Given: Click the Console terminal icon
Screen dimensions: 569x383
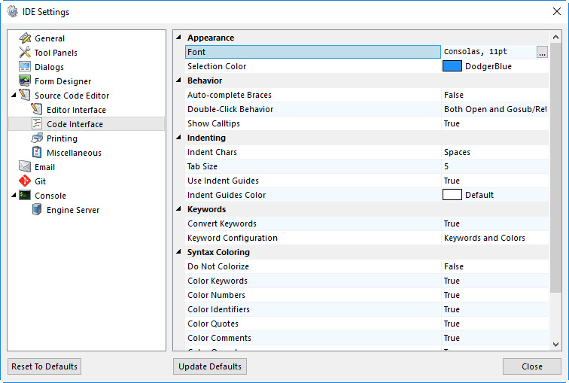Looking at the screenshot, I should [x=25, y=195].
